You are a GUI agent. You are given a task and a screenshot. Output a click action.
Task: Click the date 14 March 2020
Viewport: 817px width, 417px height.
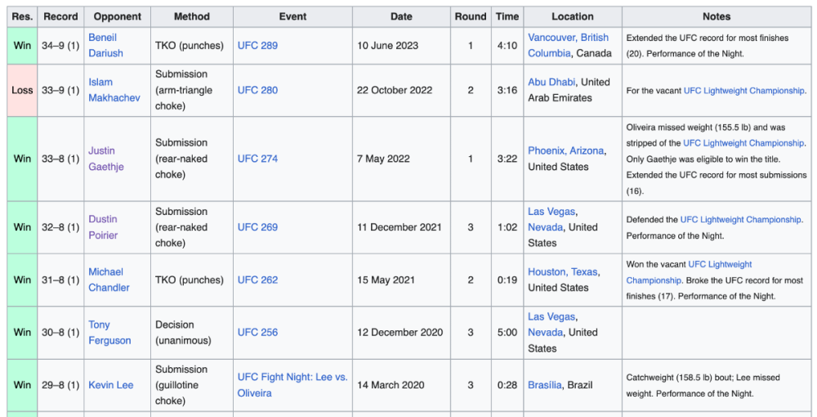pos(391,385)
